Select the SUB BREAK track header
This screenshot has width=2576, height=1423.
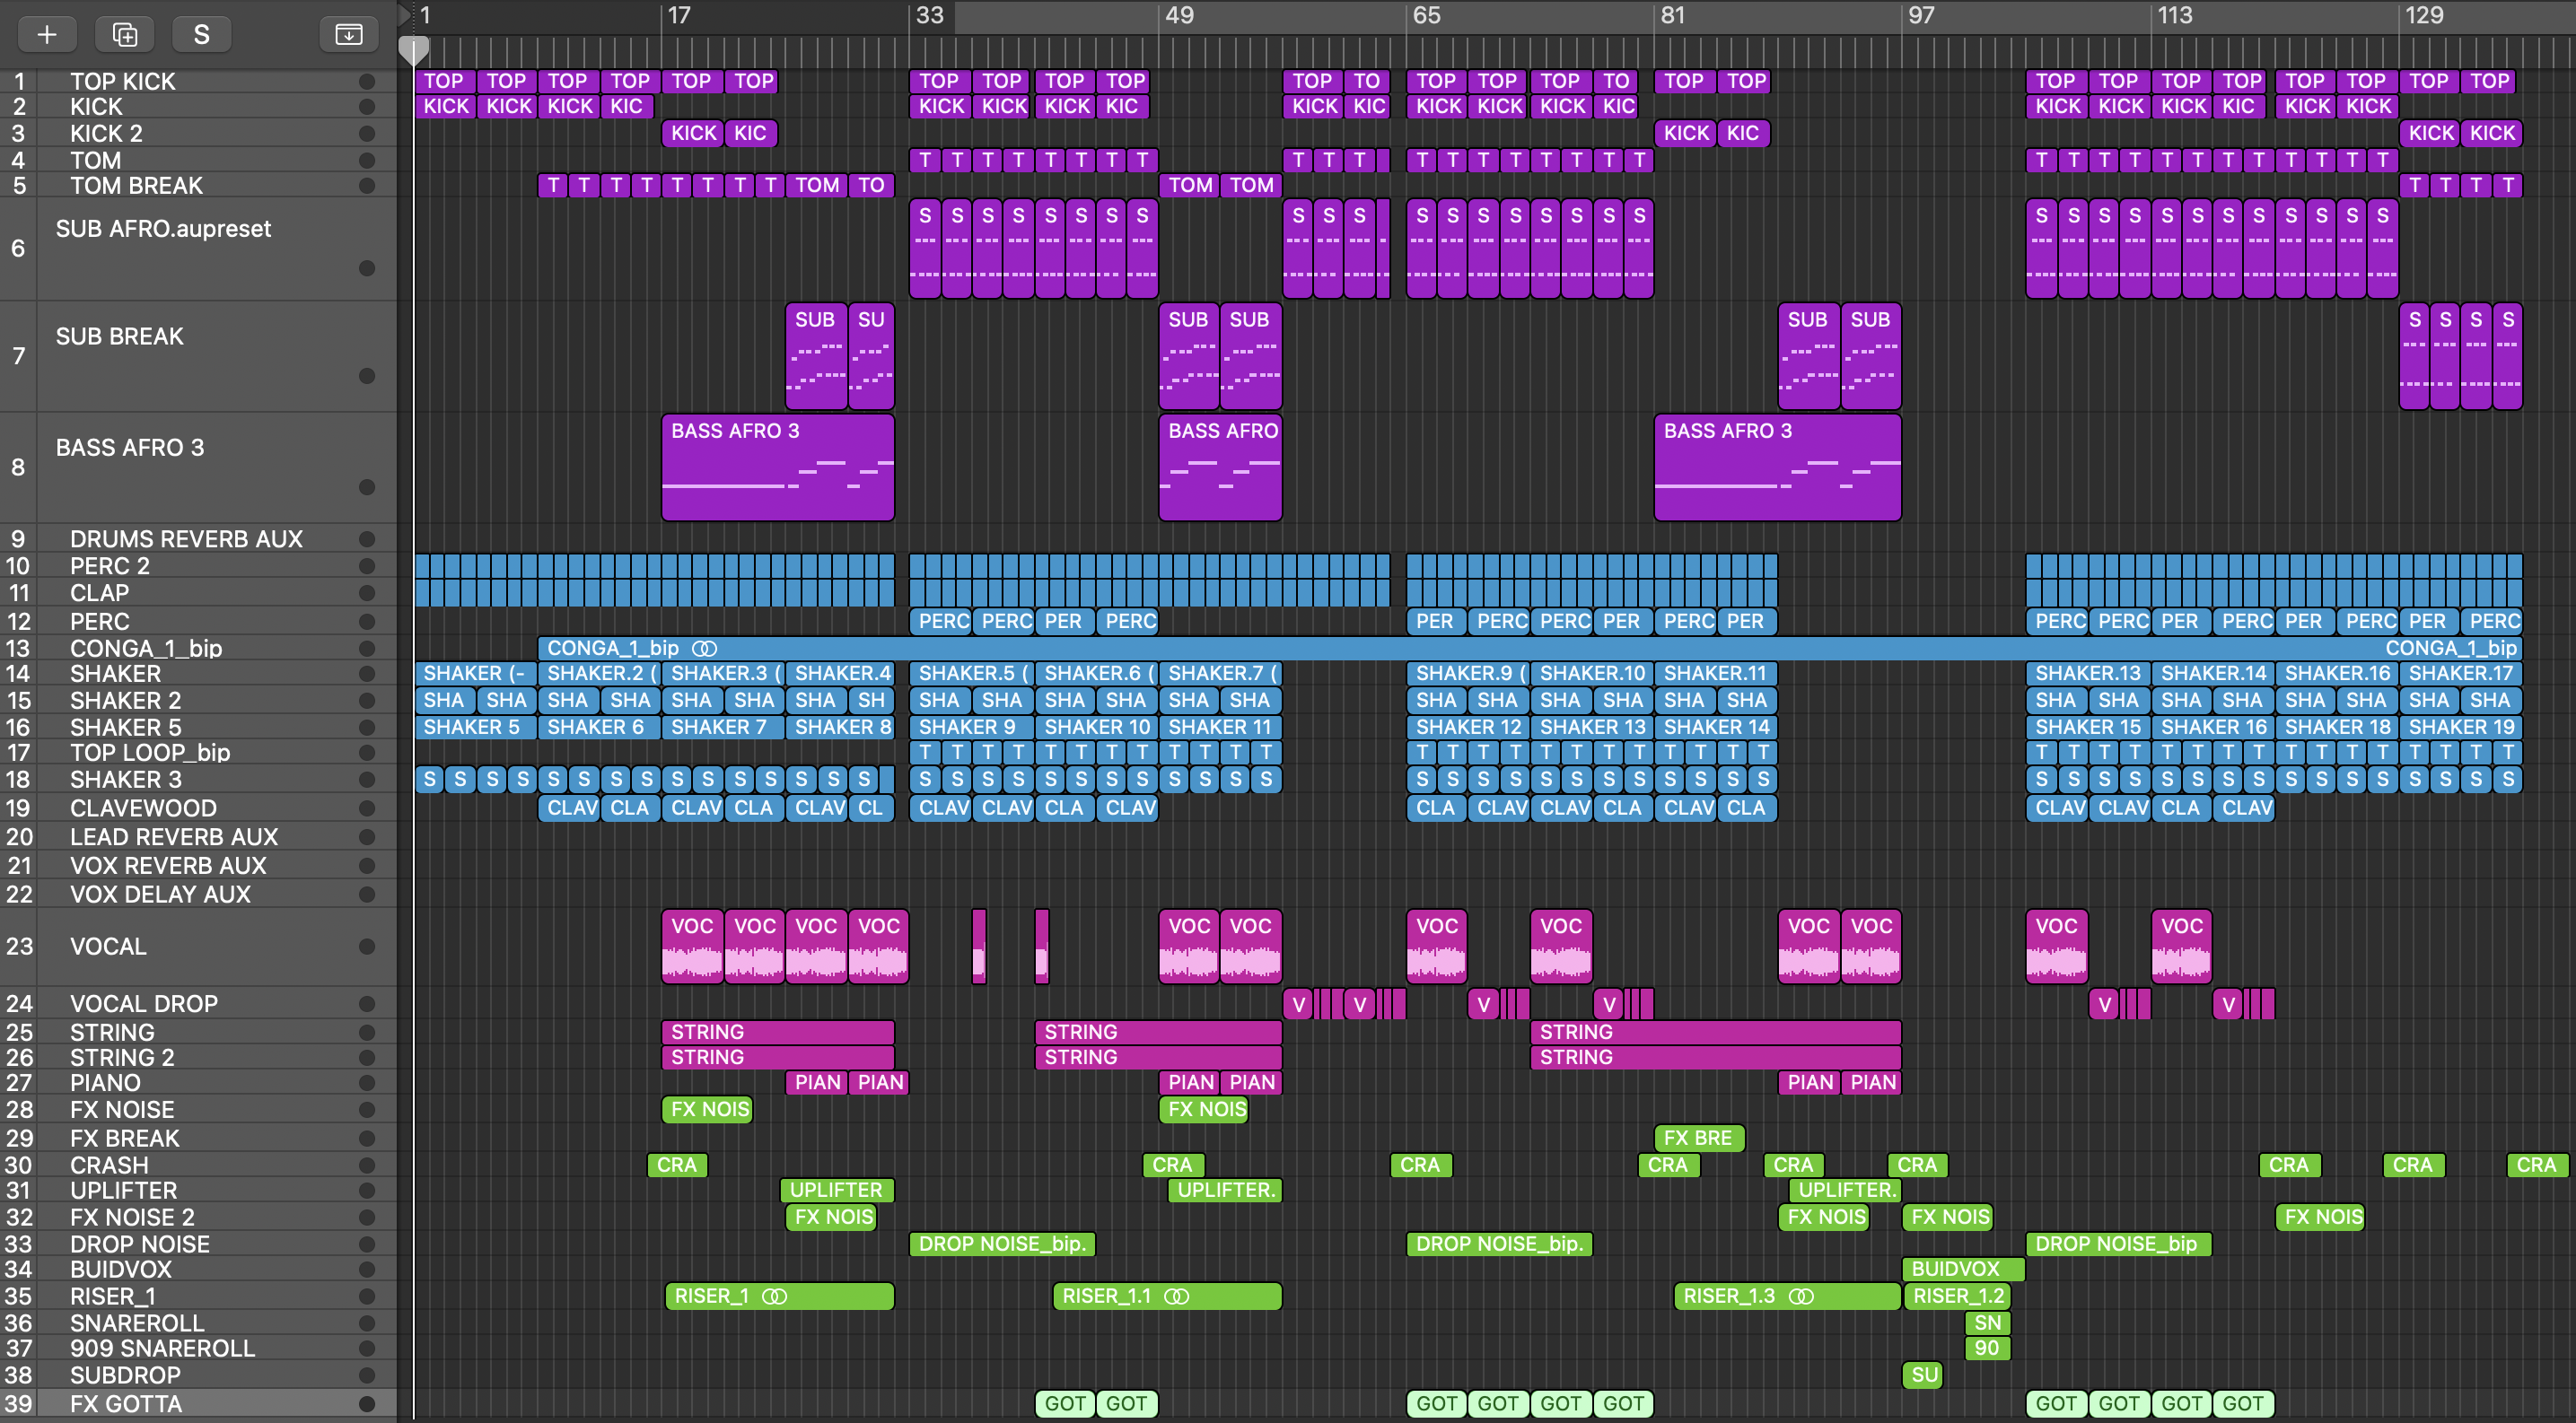coord(198,355)
